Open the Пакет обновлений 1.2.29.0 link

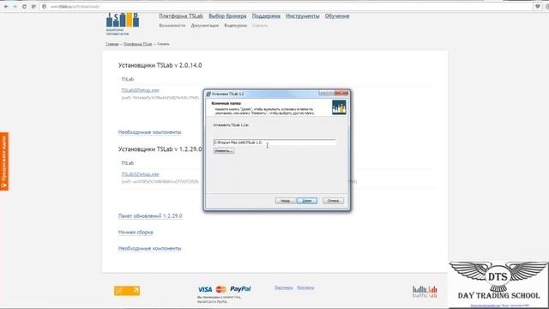click(150, 216)
